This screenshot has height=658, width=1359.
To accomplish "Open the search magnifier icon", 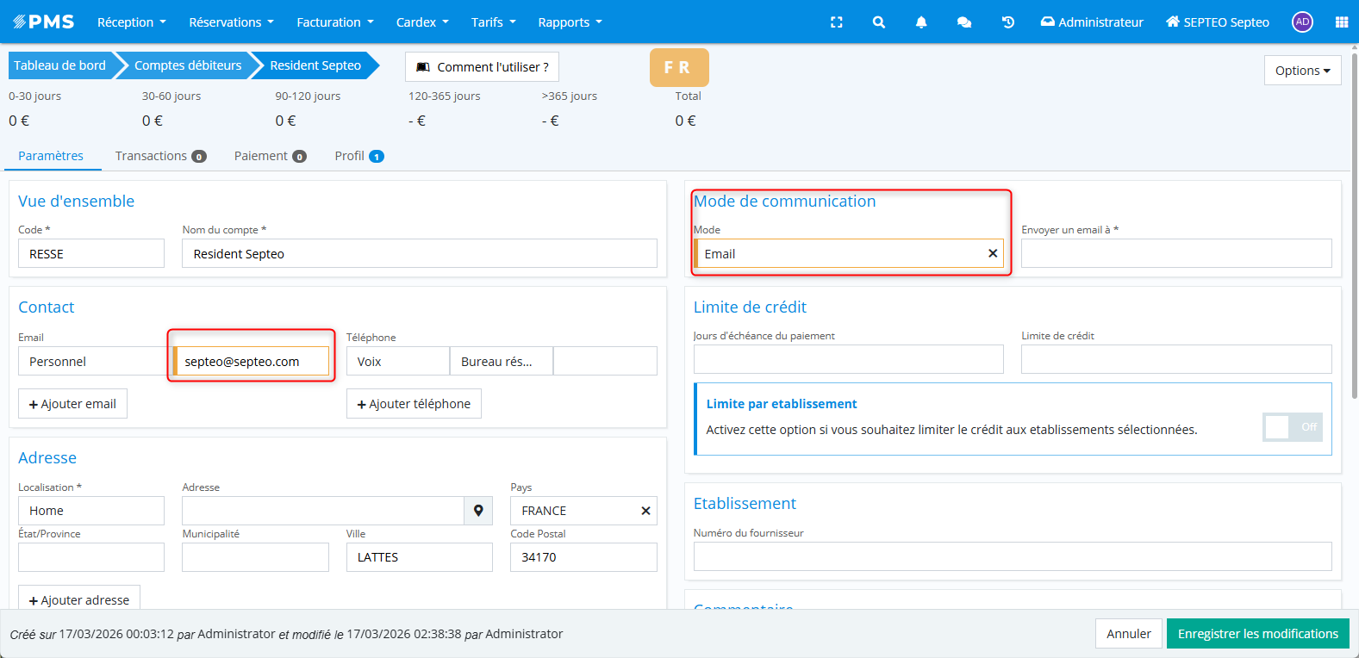I will click(878, 22).
